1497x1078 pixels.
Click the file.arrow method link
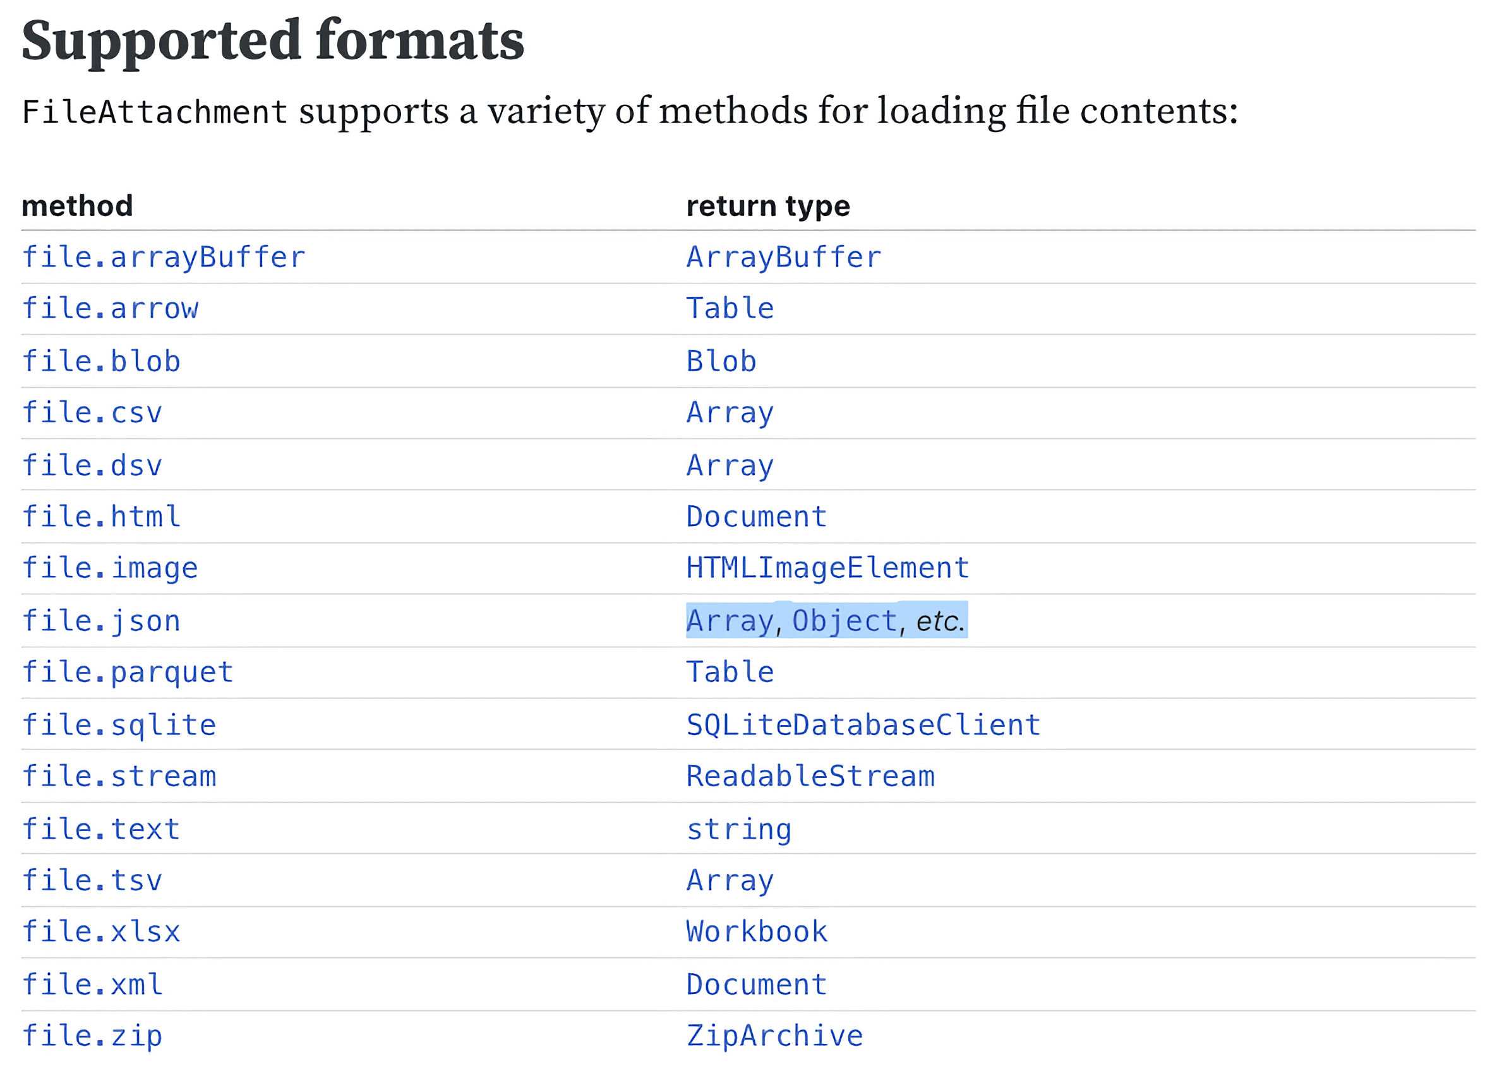tap(111, 309)
